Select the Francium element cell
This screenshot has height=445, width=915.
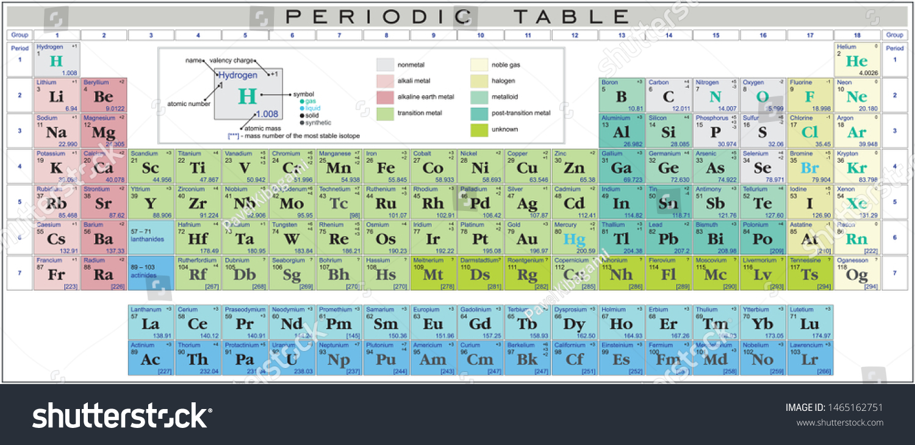(x=57, y=273)
